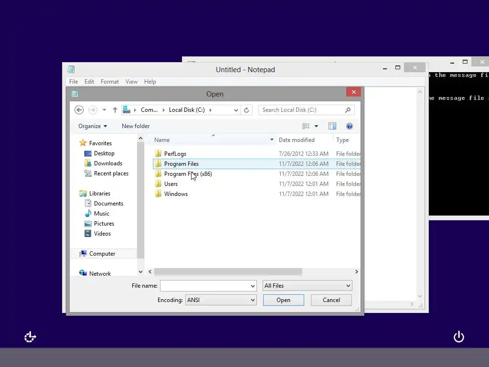Image resolution: width=489 pixels, height=367 pixels.
Task: Sort by the Date modified column
Action: (297, 140)
